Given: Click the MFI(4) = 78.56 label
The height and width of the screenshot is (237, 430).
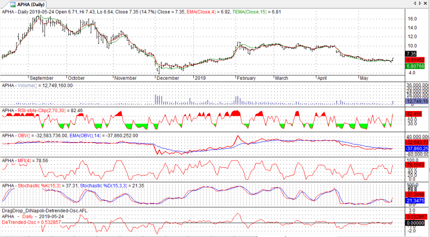Looking at the screenshot, I should pos(33,161).
